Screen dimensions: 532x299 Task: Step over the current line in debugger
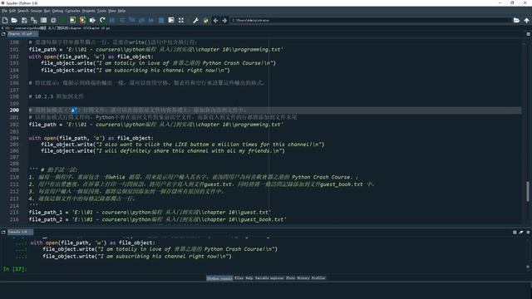coord(122,20)
